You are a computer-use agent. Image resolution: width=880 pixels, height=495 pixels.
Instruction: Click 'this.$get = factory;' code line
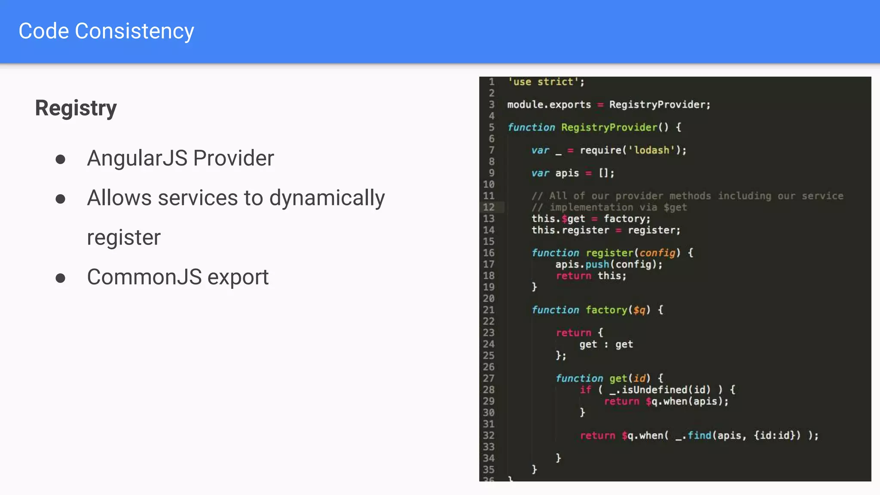point(591,219)
